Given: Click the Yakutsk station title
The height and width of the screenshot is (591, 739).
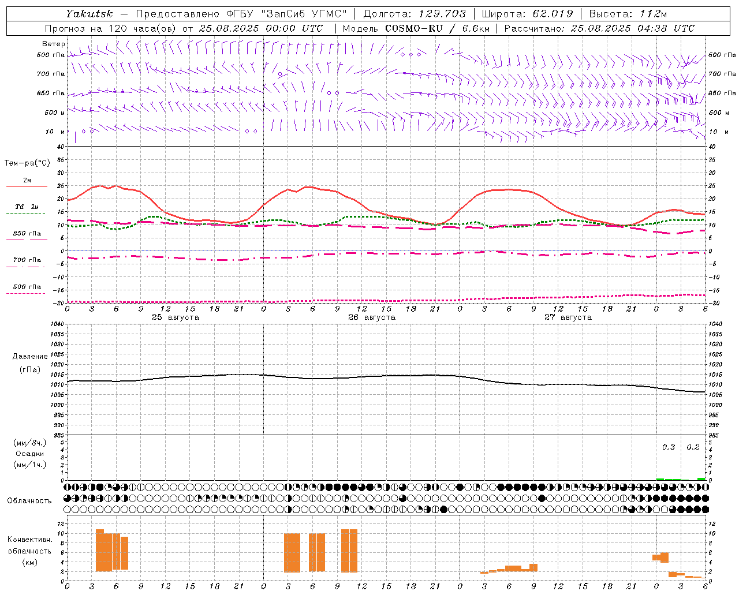Looking at the screenshot, I should (x=89, y=14).
